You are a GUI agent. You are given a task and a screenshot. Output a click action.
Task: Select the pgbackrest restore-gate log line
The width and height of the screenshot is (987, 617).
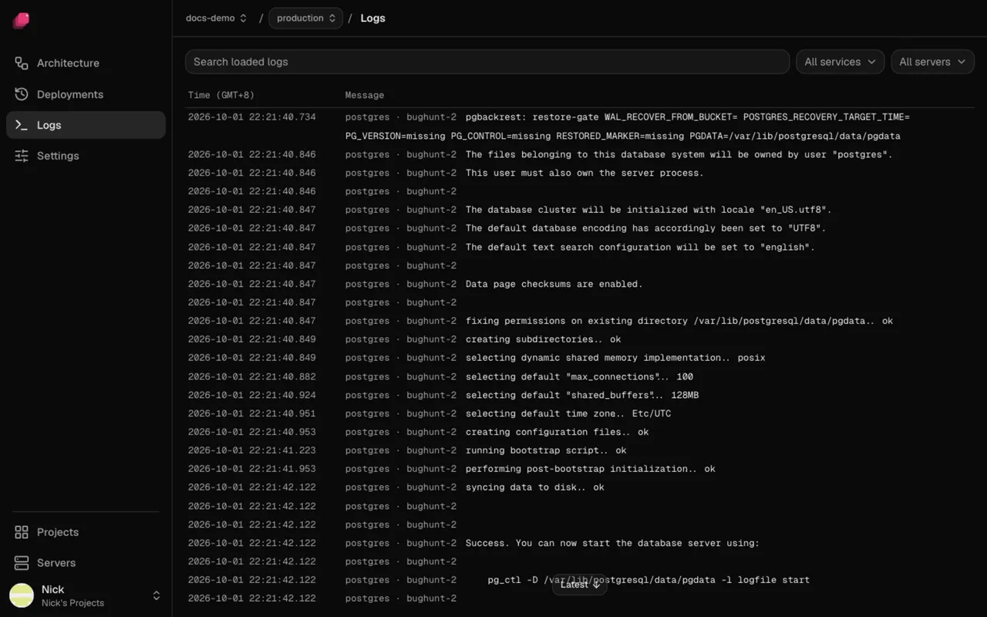click(581, 126)
